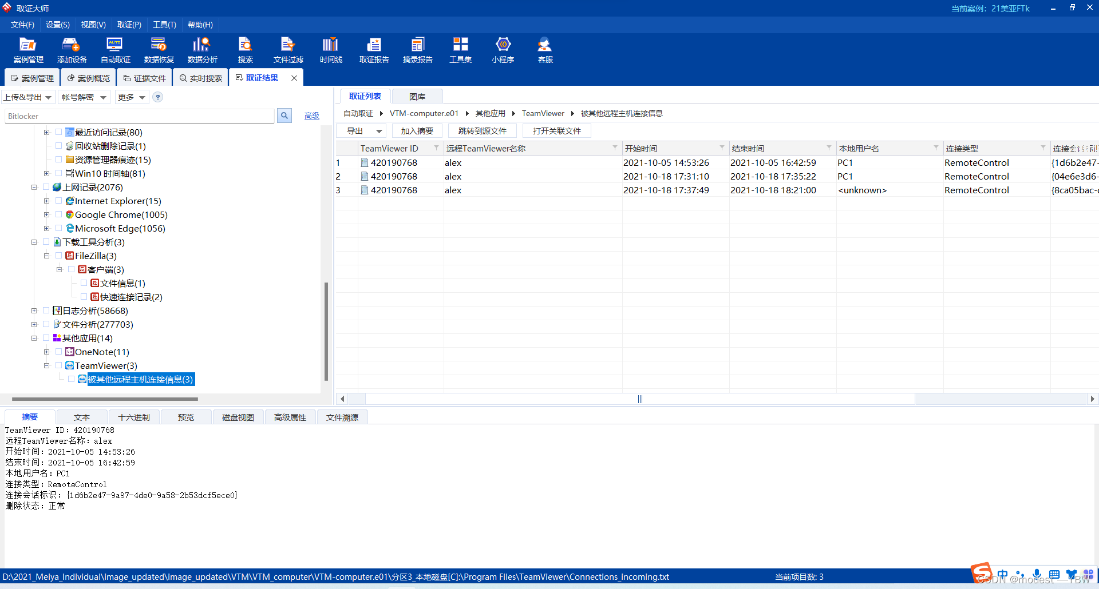The width and height of the screenshot is (1099, 589).
Task: Click the 加入摘要 button
Action: tap(417, 131)
